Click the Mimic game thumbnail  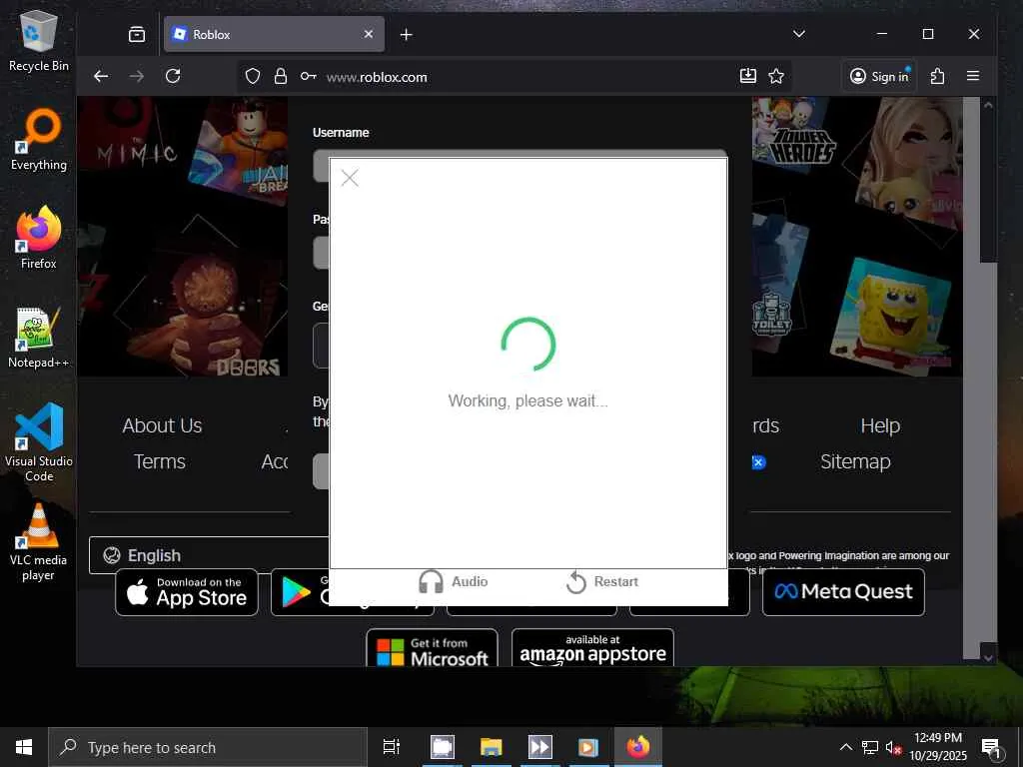(x=134, y=134)
